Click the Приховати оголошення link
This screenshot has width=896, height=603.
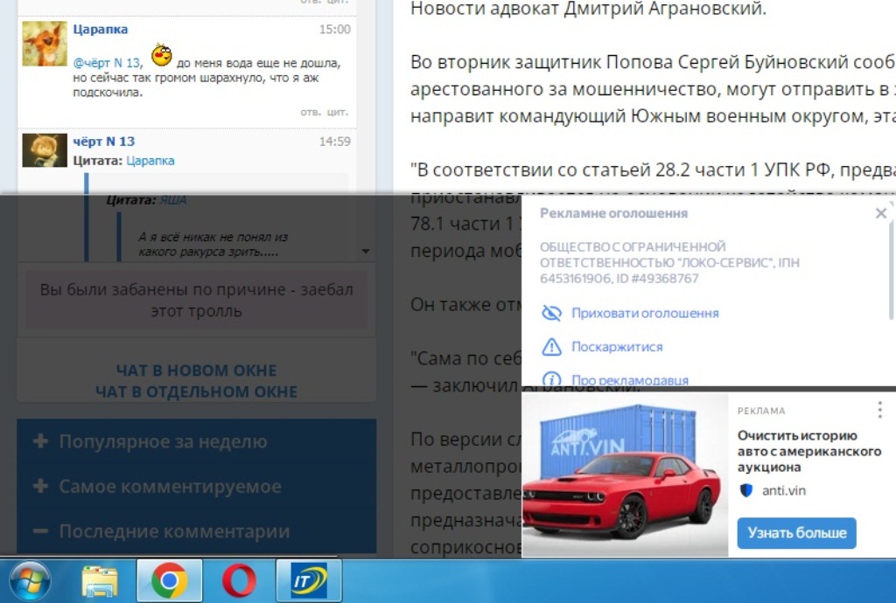(x=645, y=313)
